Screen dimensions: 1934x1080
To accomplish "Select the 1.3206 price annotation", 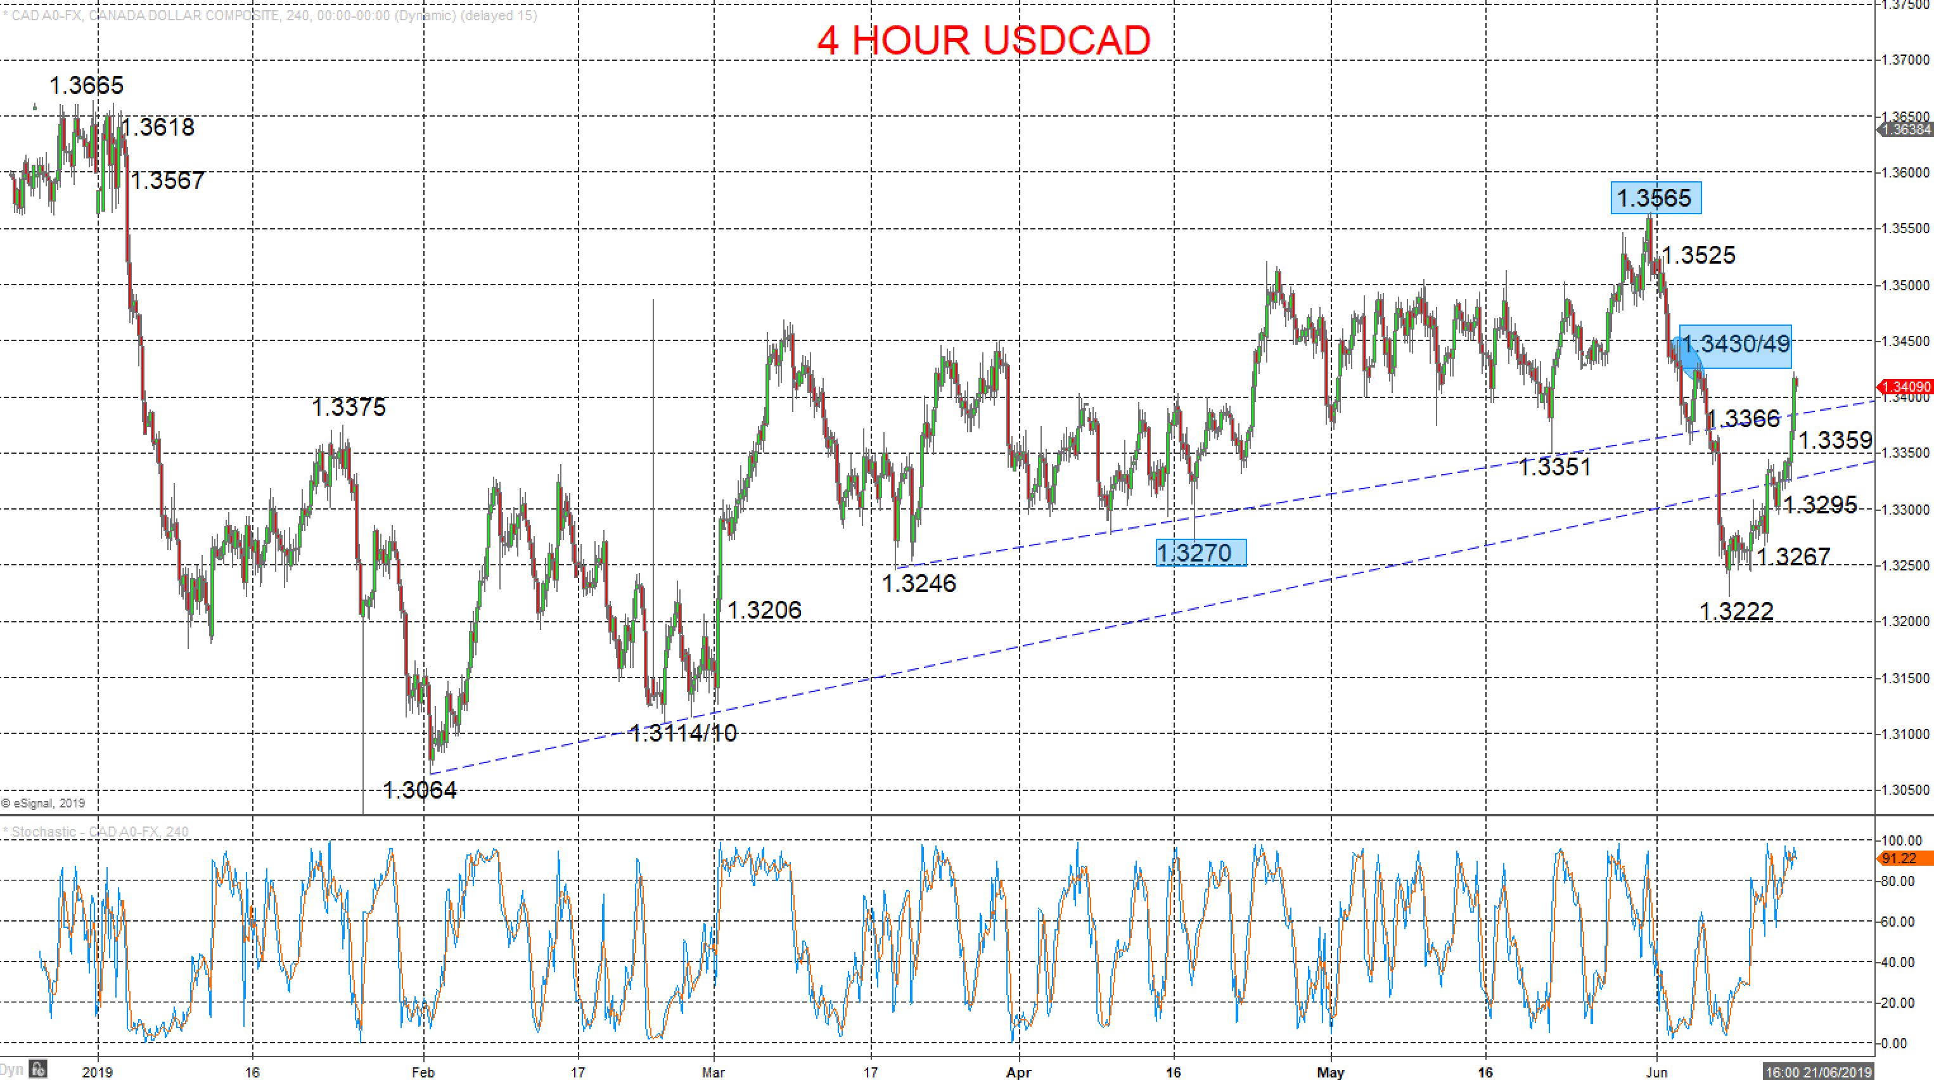I will (764, 610).
